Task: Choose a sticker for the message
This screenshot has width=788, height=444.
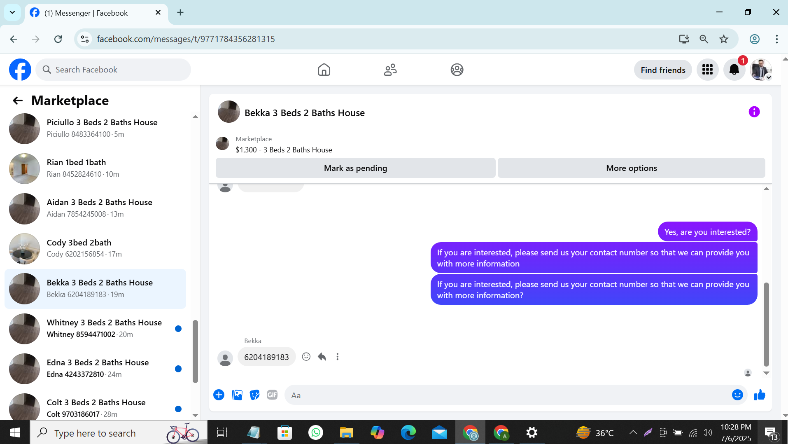Action: 255,395
